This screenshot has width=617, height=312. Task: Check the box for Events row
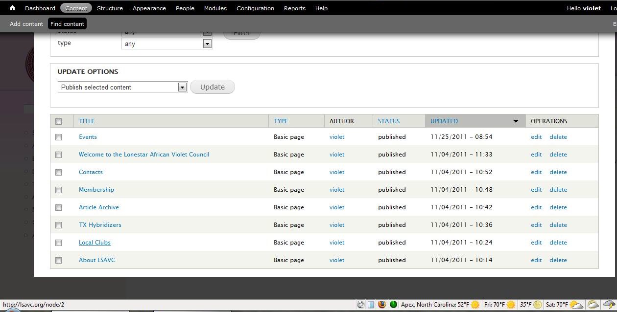click(59, 137)
